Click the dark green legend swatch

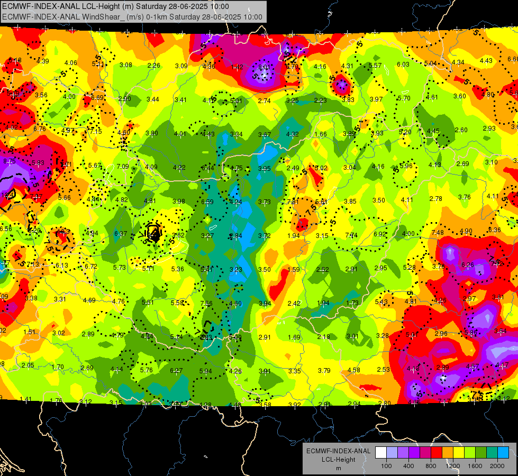[x=480, y=453]
